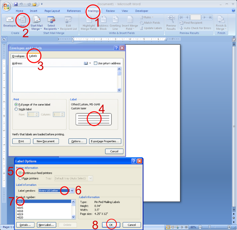Go to last record arrow
Image resolution: width=237 pixels, height=230 pixels.
pos(210,17)
